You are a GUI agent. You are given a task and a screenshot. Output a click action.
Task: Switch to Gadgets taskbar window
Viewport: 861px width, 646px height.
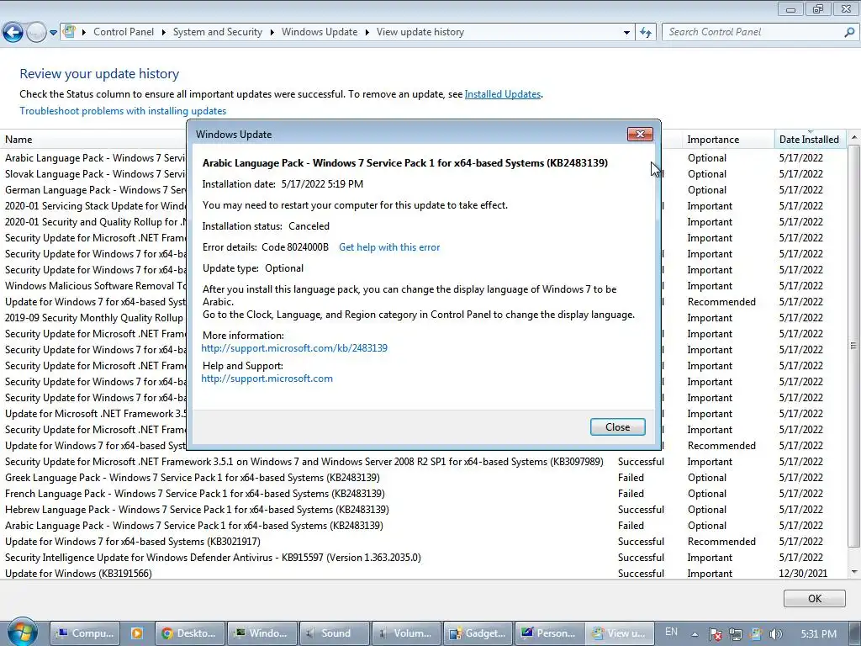click(x=478, y=633)
